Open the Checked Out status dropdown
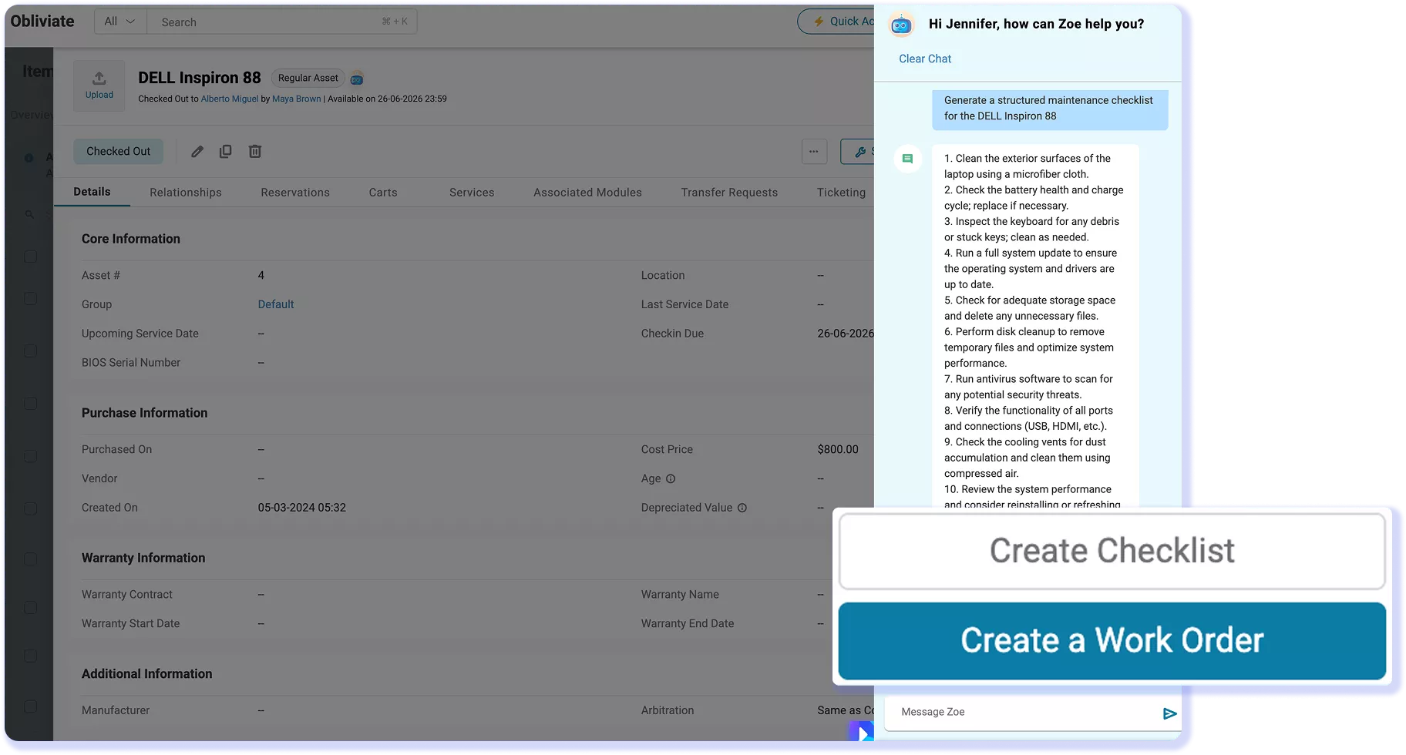Screen dimensions: 1406x755 pos(119,152)
